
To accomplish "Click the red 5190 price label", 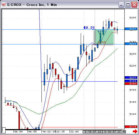I will coord(131,84).
